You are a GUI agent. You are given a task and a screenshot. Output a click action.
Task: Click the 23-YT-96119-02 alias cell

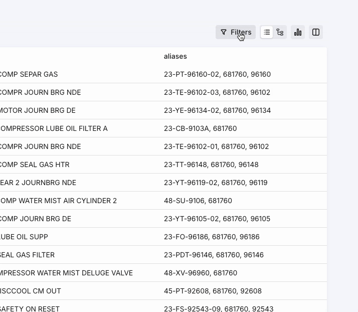click(216, 183)
